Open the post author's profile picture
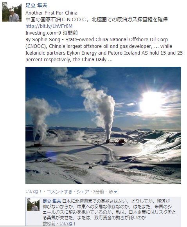The width and height of the screenshot is (187, 227). [12, 12]
